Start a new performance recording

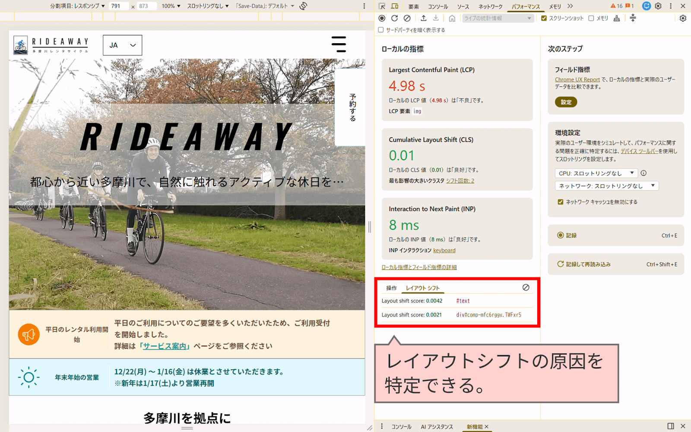point(381,18)
